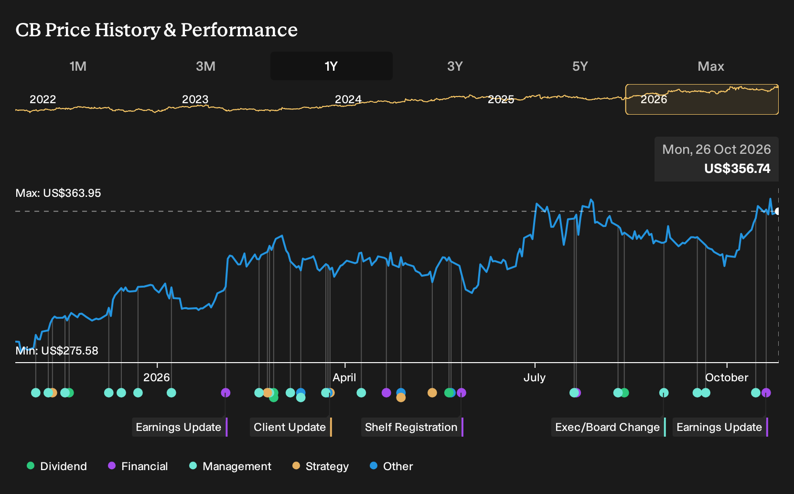Viewport: 794px width, 494px height.
Task: Click the highlighted 2026 range selector window
Action: click(702, 99)
